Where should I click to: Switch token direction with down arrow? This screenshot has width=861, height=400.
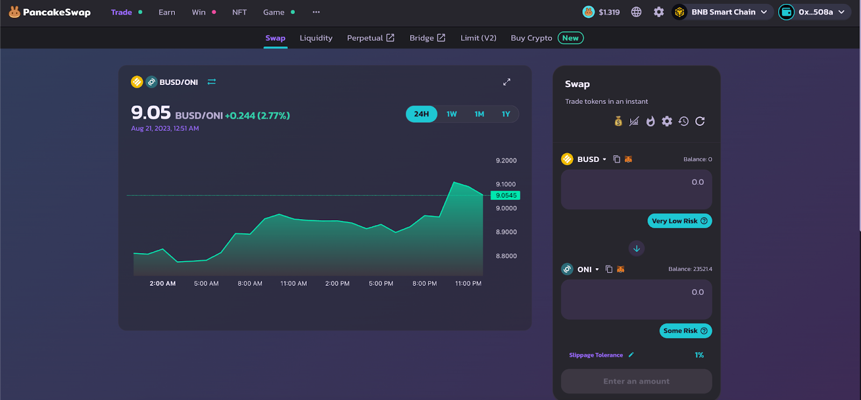click(636, 248)
